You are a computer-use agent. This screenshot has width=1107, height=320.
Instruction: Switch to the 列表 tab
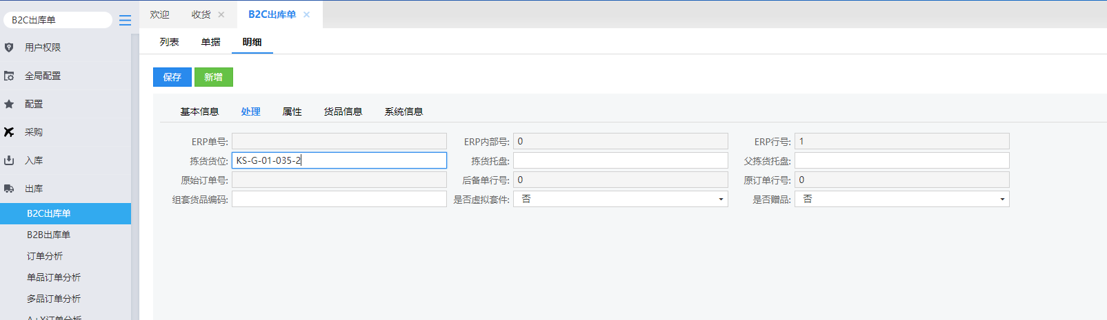pyautogui.click(x=169, y=42)
